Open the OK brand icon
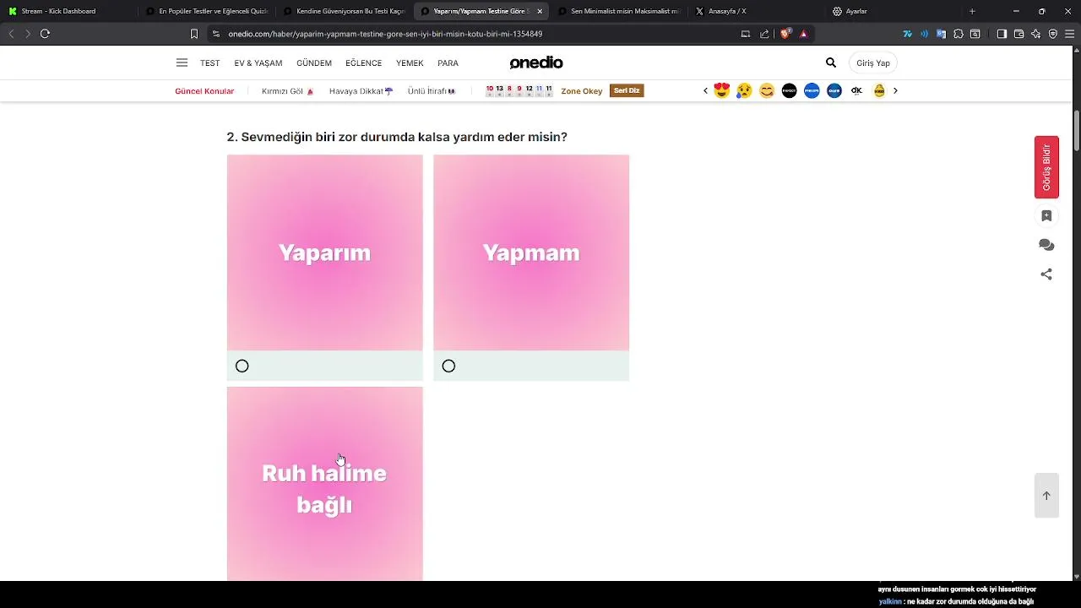Viewport: 1081px width, 608px height. click(856, 90)
